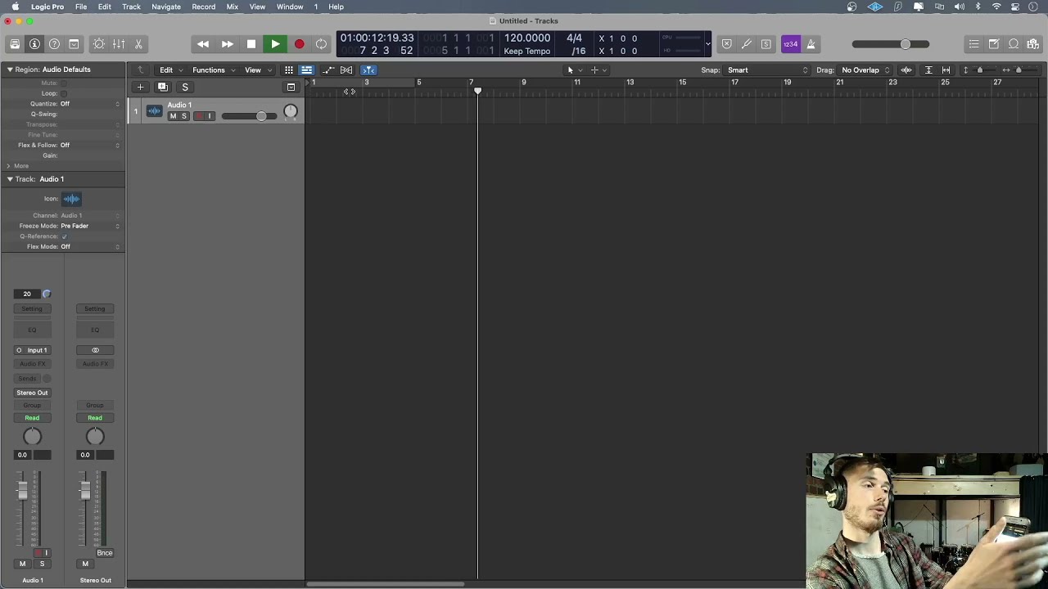Image resolution: width=1048 pixels, height=589 pixels.
Task: Toggle the Cycle mode button
Action: (x=322, y=44)
